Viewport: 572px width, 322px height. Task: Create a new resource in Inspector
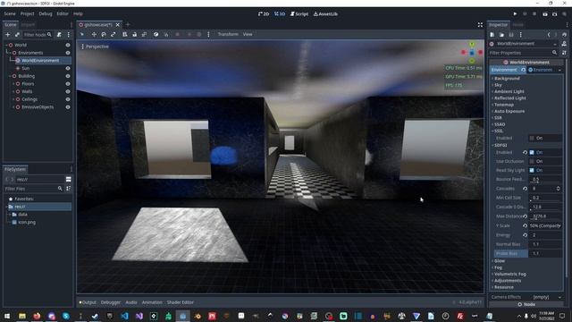[x=492, y=35]
